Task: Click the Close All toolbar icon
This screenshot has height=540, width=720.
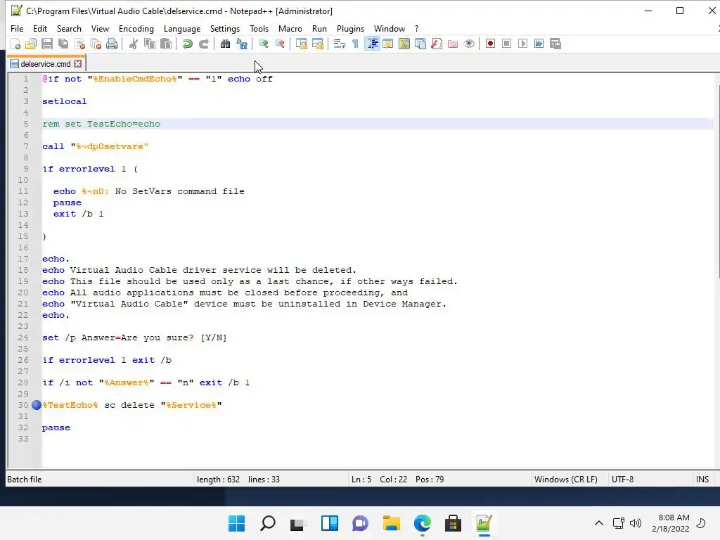Action: click(96, 44)
